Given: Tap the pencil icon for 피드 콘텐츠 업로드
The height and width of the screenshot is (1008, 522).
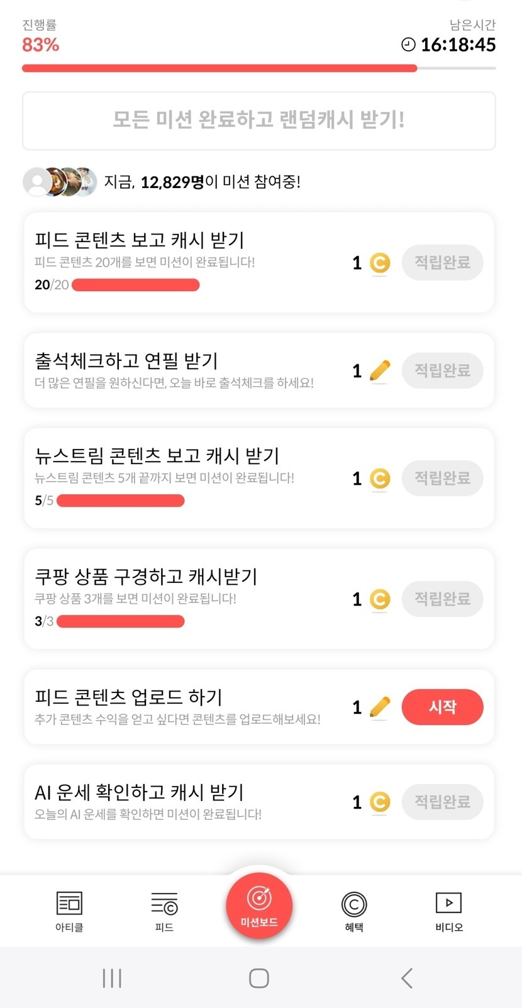Looking at the screenshot, I should coord(379,707).
